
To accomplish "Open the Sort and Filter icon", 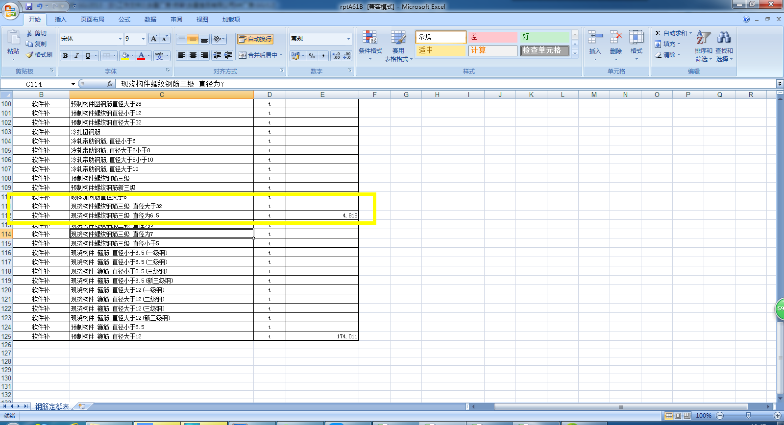I will [x=704, y=38].
